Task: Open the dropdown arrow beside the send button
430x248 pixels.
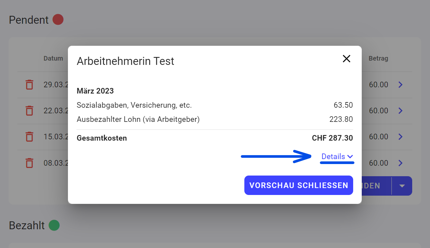Action: tap(402, 186)
